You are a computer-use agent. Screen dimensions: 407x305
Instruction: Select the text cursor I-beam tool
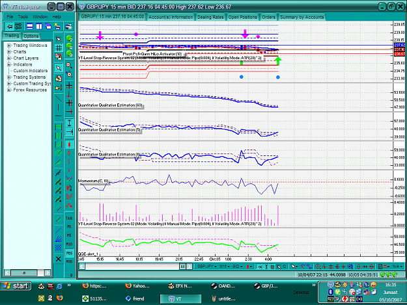pos(69,122)
